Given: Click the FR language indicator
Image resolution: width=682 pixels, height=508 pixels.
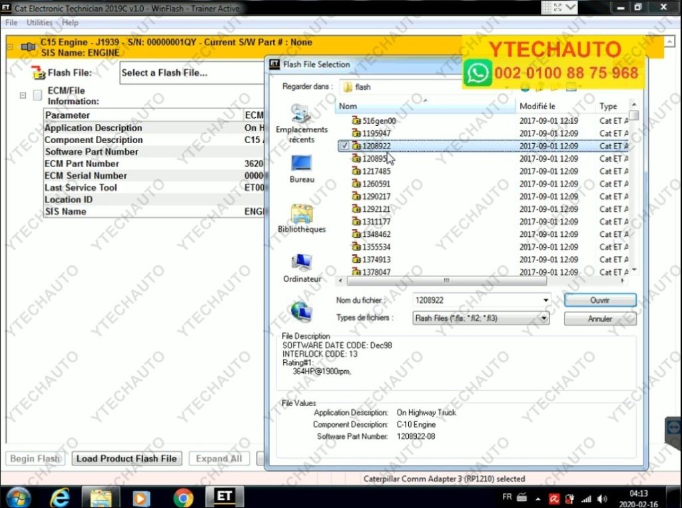Looking at the screenshot, I should 507,497.
